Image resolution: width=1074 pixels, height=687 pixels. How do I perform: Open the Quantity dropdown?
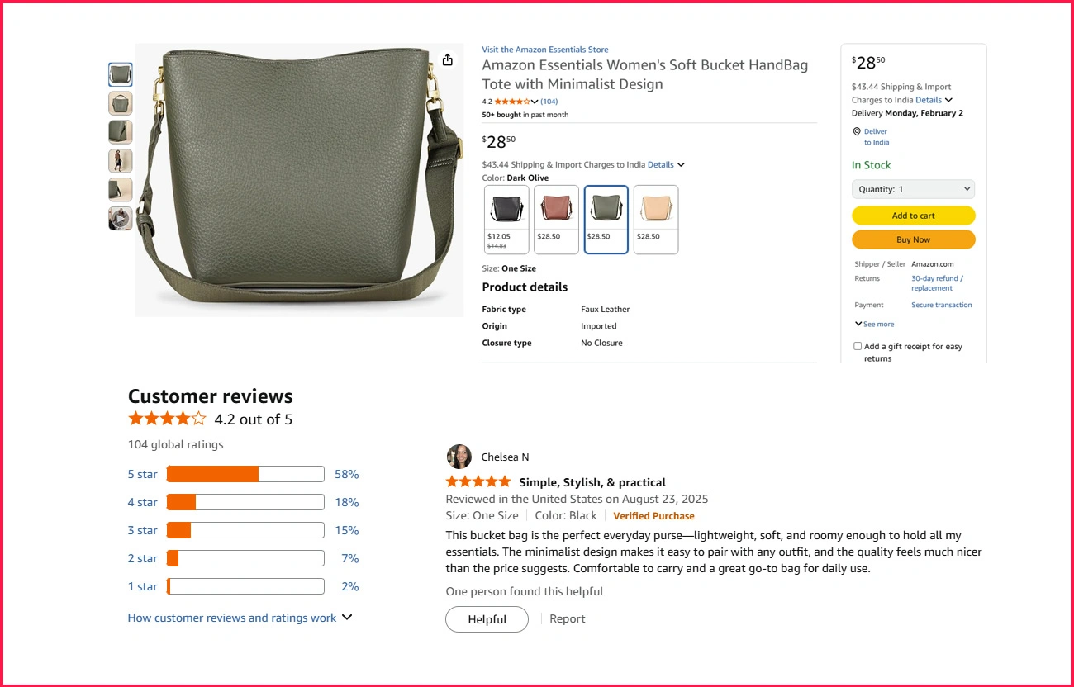913,189
